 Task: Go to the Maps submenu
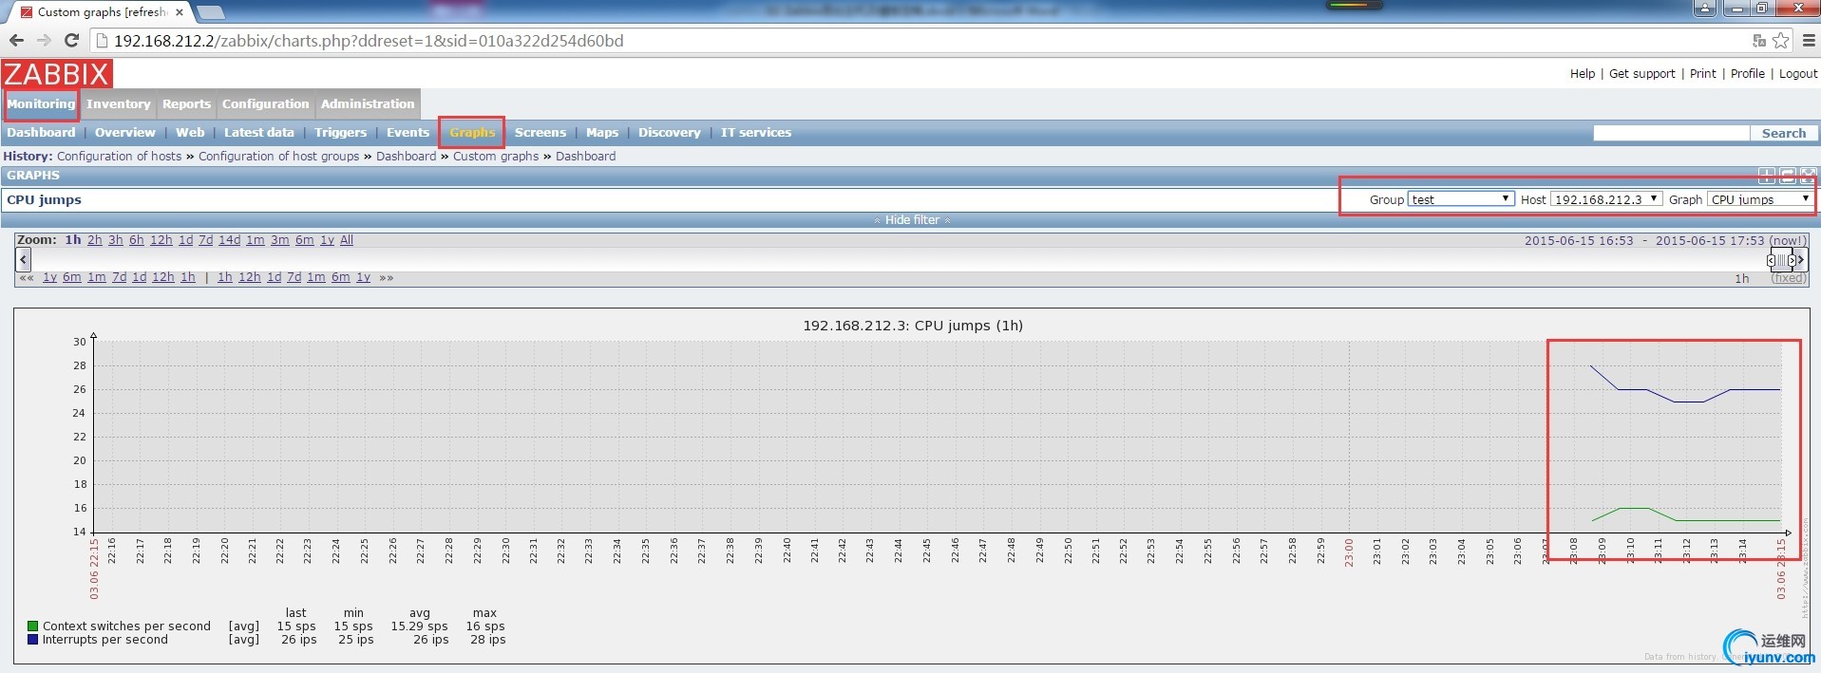pos(602,133)
